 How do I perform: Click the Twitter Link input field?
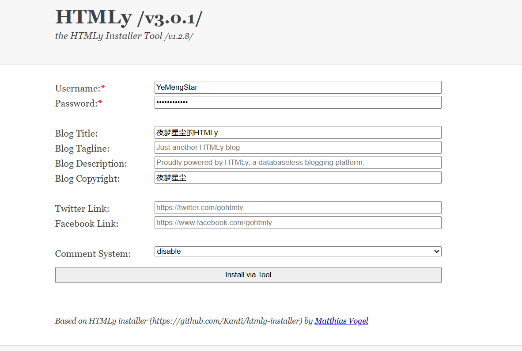298,208
